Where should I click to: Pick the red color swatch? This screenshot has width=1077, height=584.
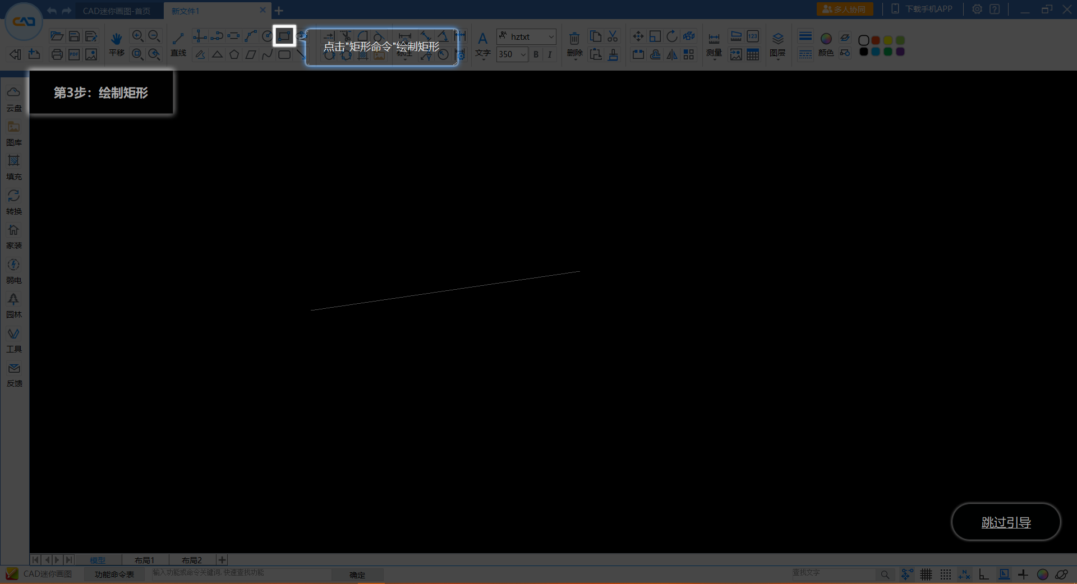click(x=876, y=40)
